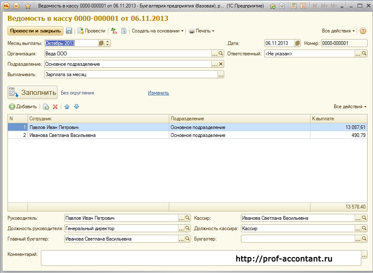Open the Создать на основании dropdown
Viewport: 373px width, 273px height.
(158, 31)
